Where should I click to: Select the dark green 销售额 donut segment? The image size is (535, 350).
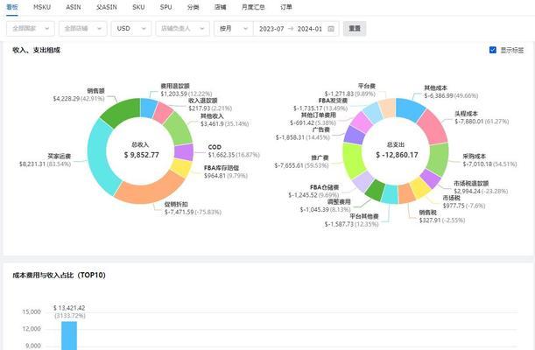tap(122, 112)
